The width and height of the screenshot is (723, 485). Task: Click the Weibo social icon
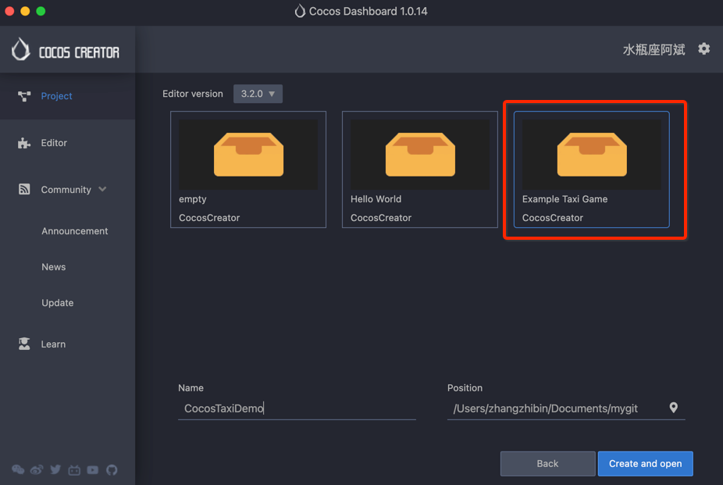coord(37,469)
